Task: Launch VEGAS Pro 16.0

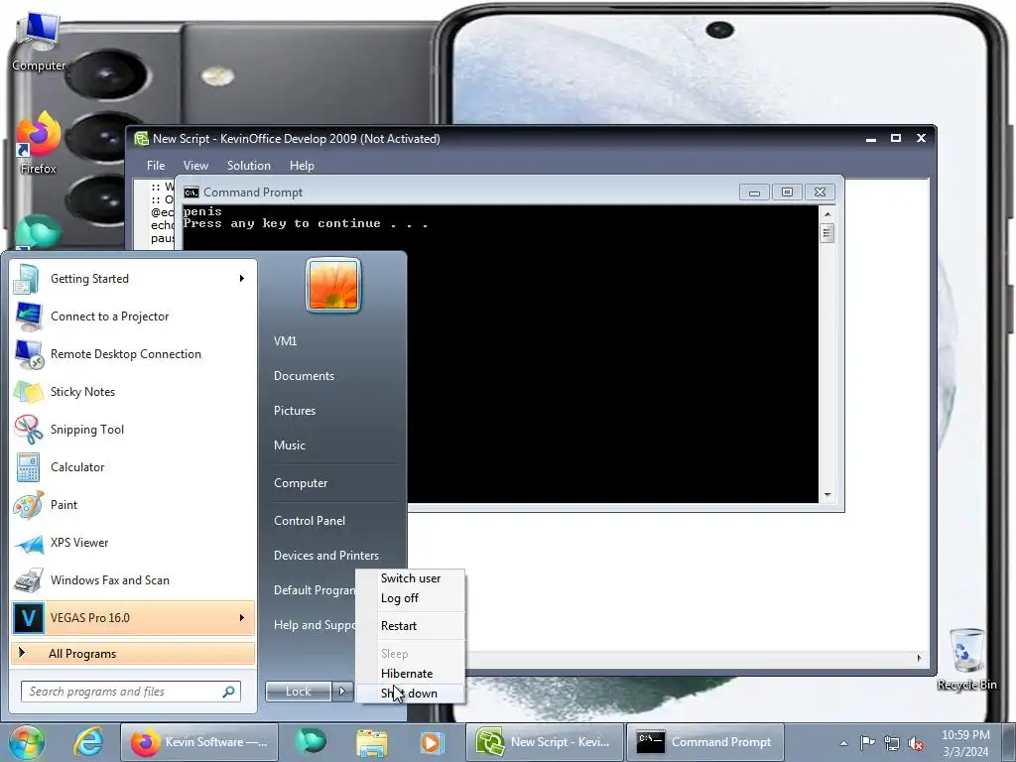Action: point(133,617)
